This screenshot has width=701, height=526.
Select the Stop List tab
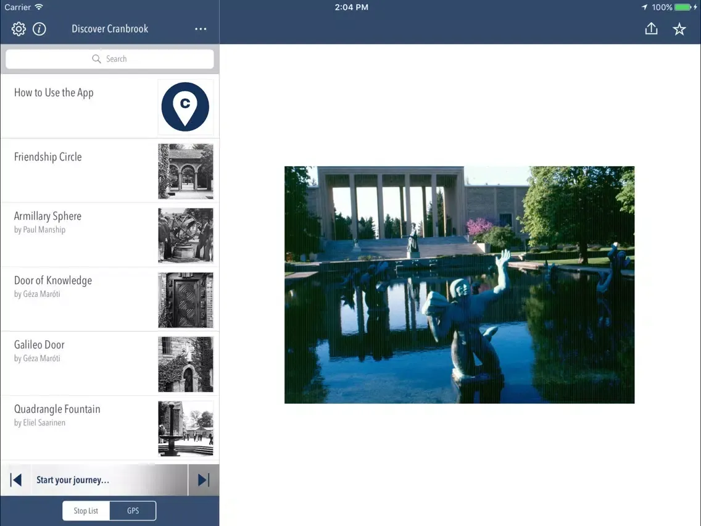(86, 511)
